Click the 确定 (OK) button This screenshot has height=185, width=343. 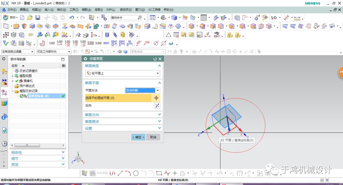click(x=138, y=137)
